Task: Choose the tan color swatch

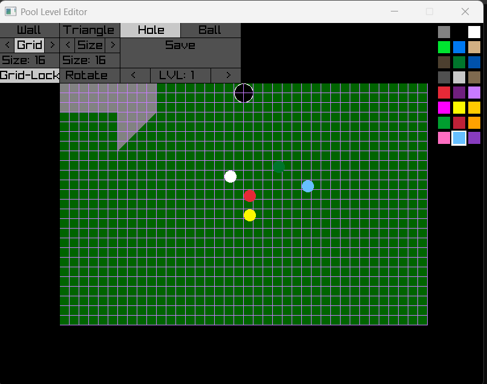Action: (x=474, y=47)
